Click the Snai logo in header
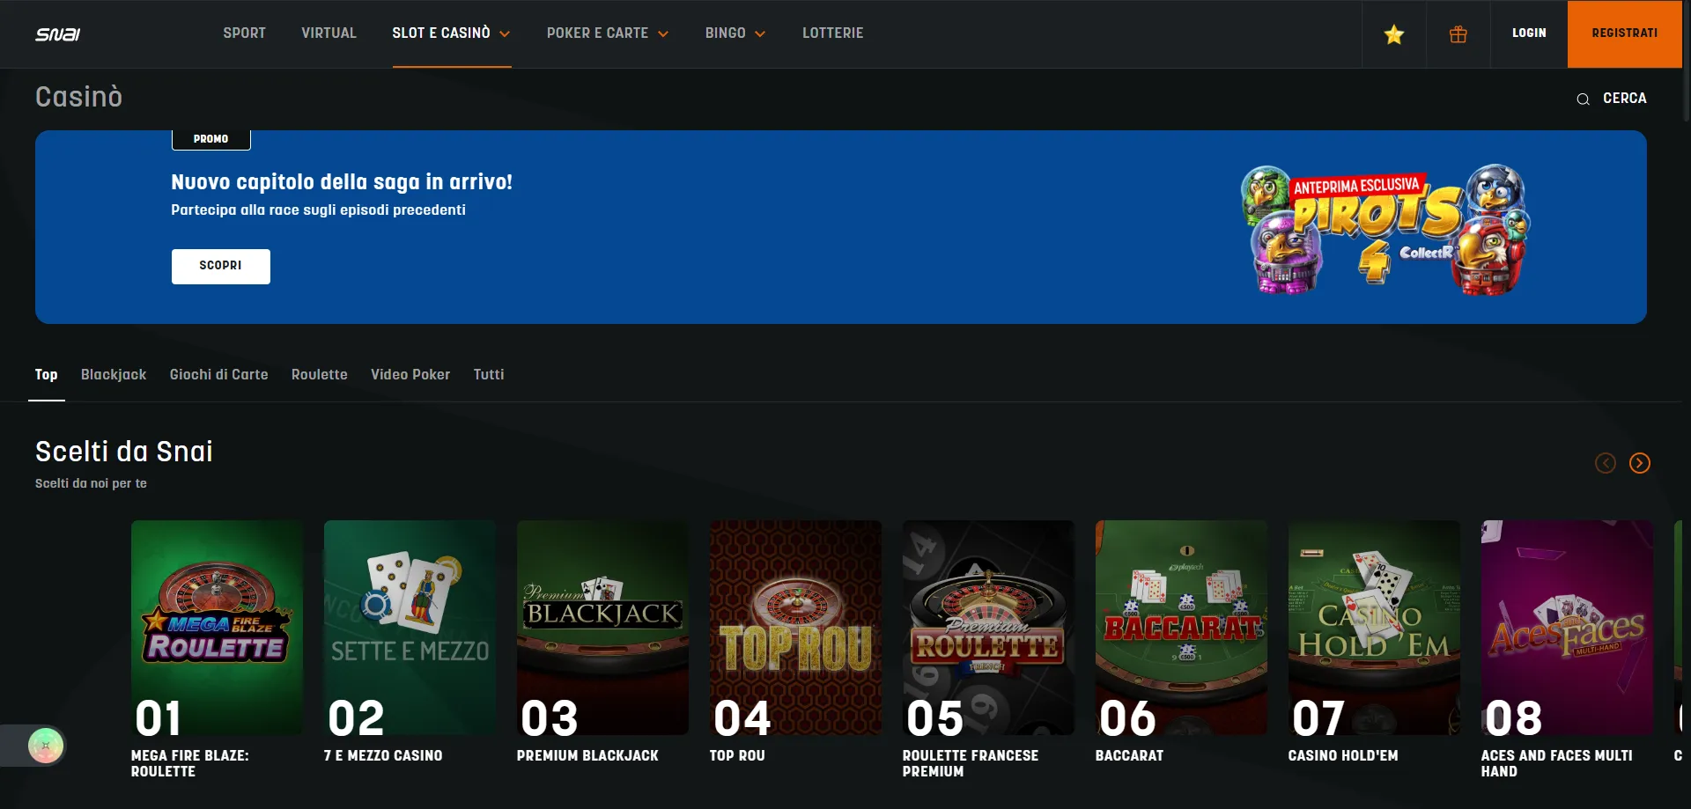 tap(57, 34)
